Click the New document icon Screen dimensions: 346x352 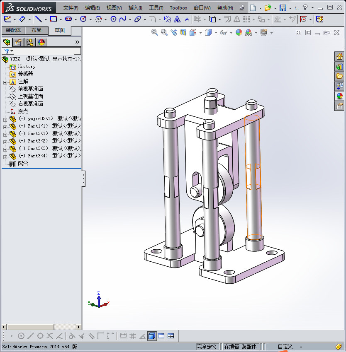pos(253,8)
